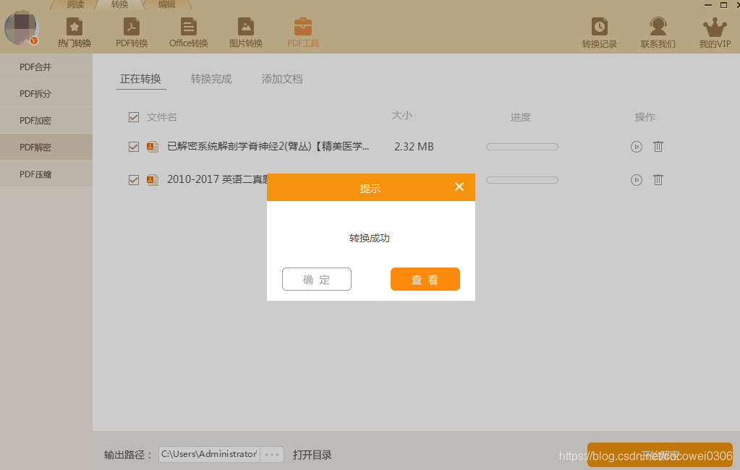Image resolution: width=740 pixels, height=470 pixels.
Task: Choose PDF拆分 in the sidebar
Action: tap(46, 93)
